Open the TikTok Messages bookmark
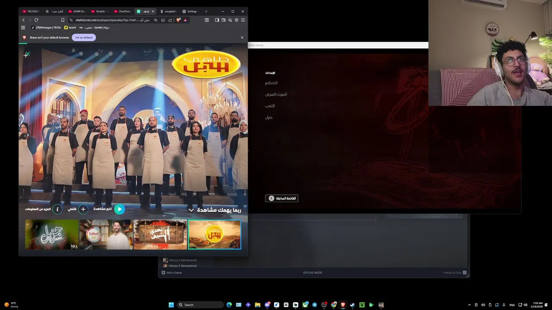 pos(46,28)
